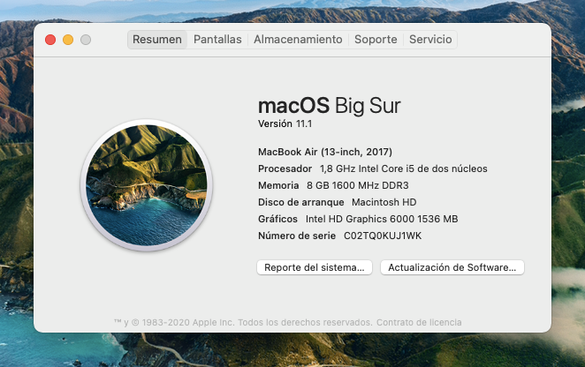The image size is (585, 367).
Task: Click the 8 GB 1600 MHz DDR3 value
Action: [357, 185]
